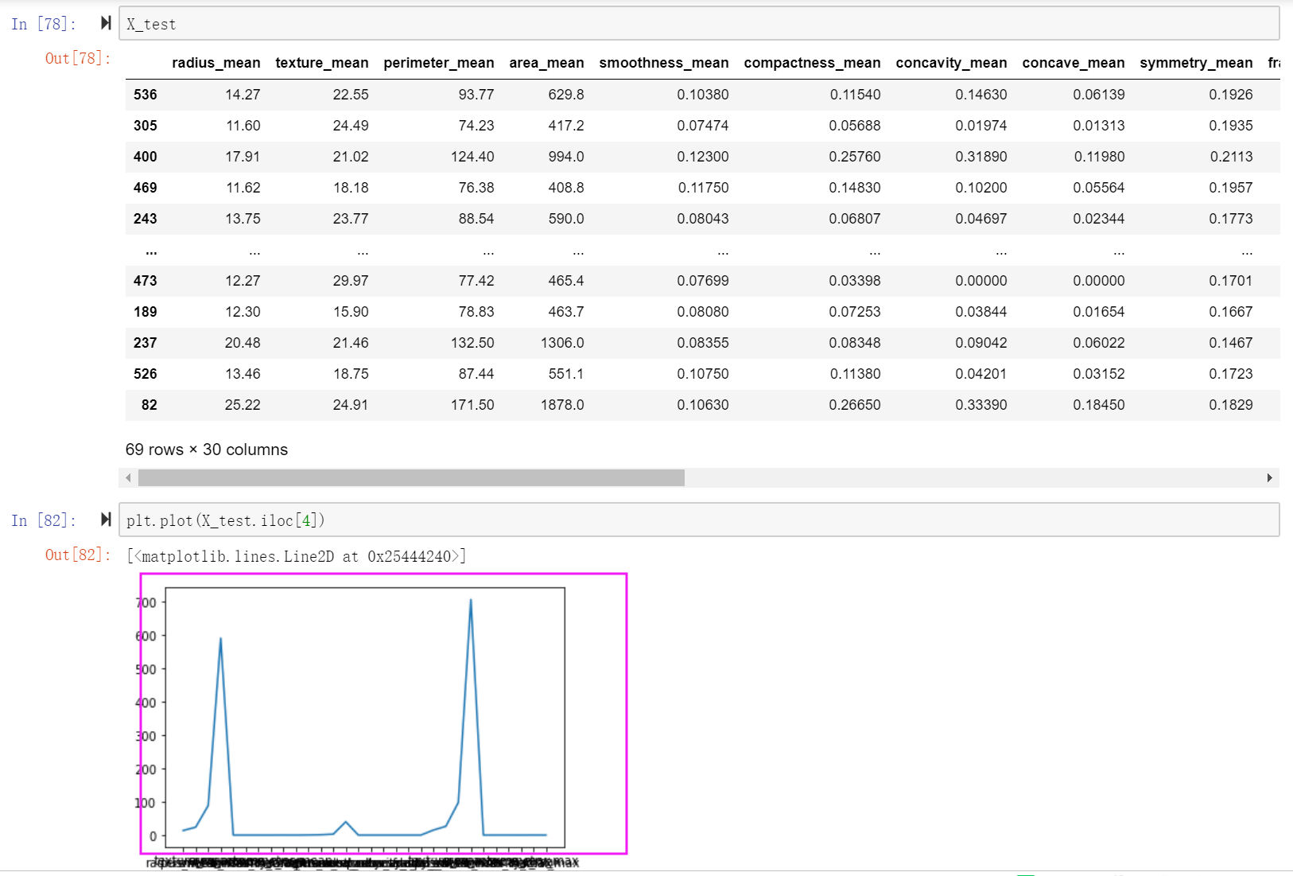
Task: Click compactness_mean value 0.26650
Action: click(x=855, y=405)
